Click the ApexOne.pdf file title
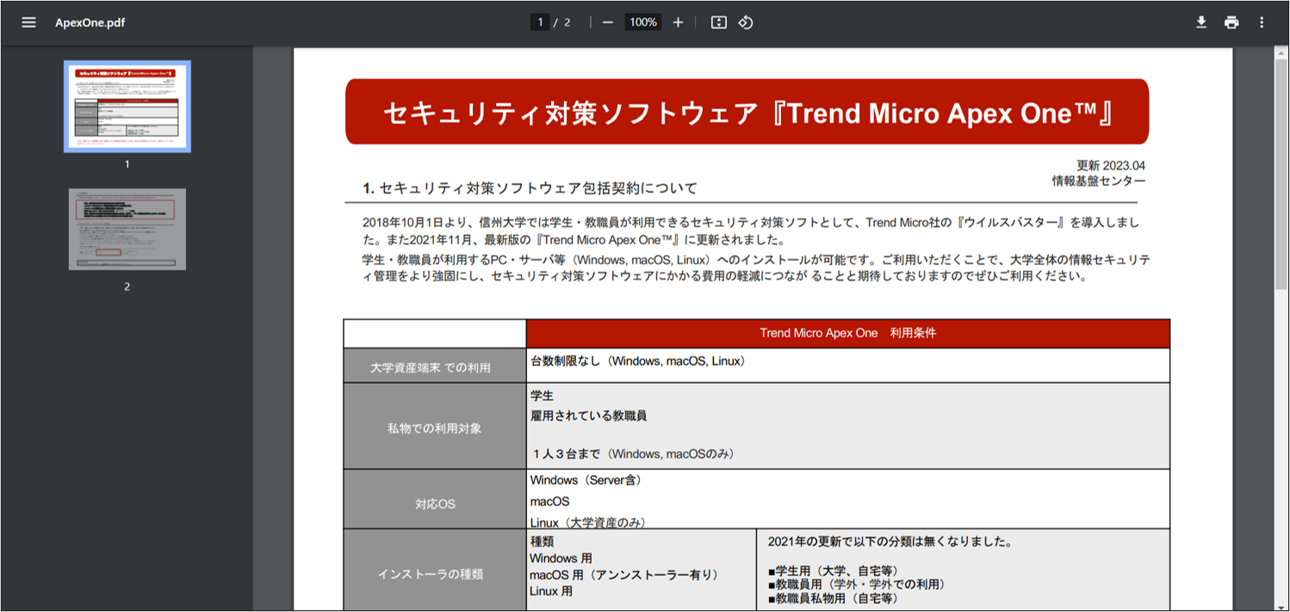 [90, 22]
